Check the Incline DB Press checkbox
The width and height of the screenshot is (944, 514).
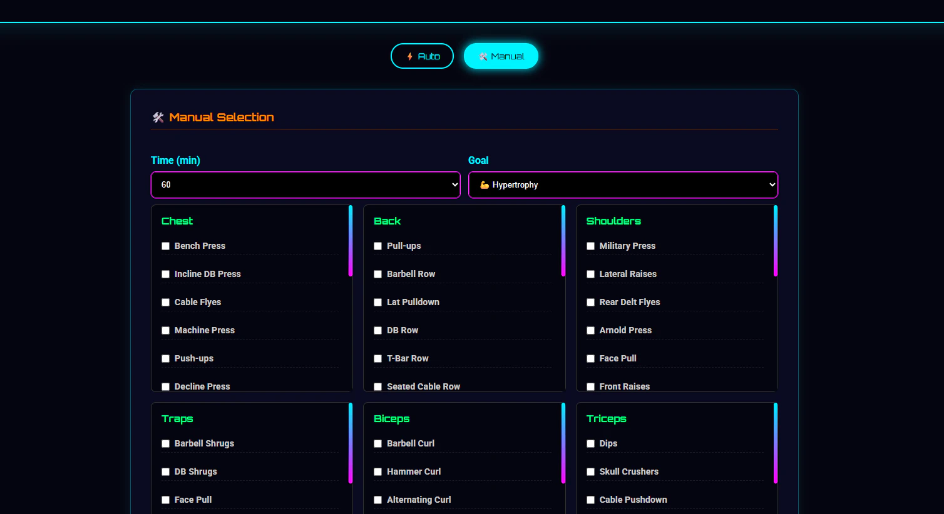[x=166, y=275]
